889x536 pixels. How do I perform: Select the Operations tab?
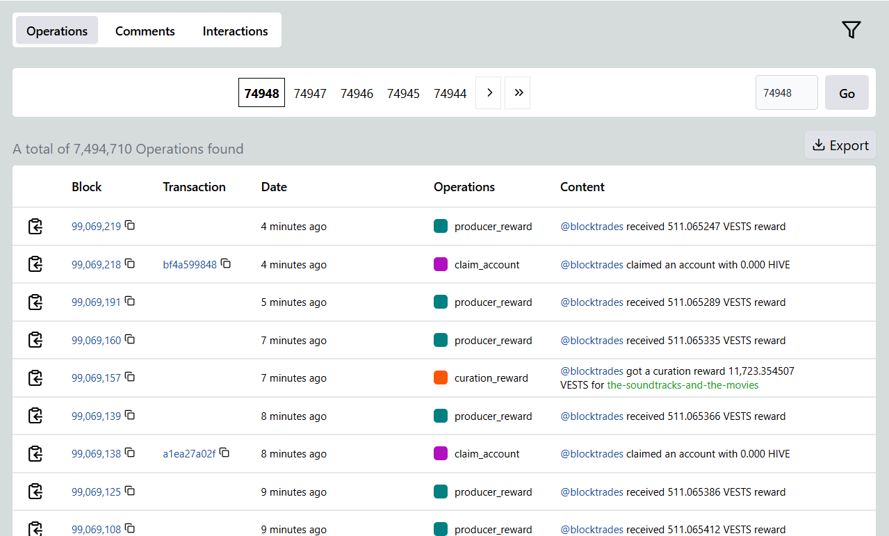(57, 31)
